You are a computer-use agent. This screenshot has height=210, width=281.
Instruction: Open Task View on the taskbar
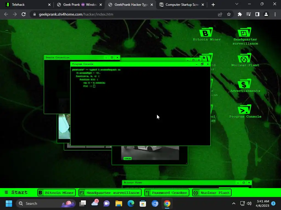click(83, 203)
